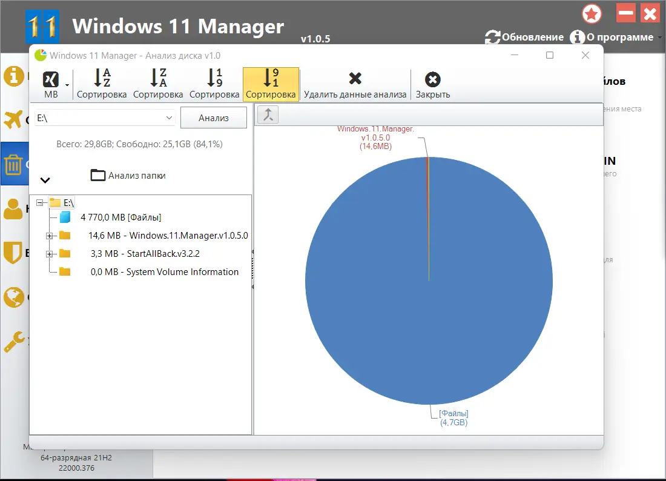Click the go-up-level arrow above the chart
The width and height of the screenshot is (666, 481).
268,114
